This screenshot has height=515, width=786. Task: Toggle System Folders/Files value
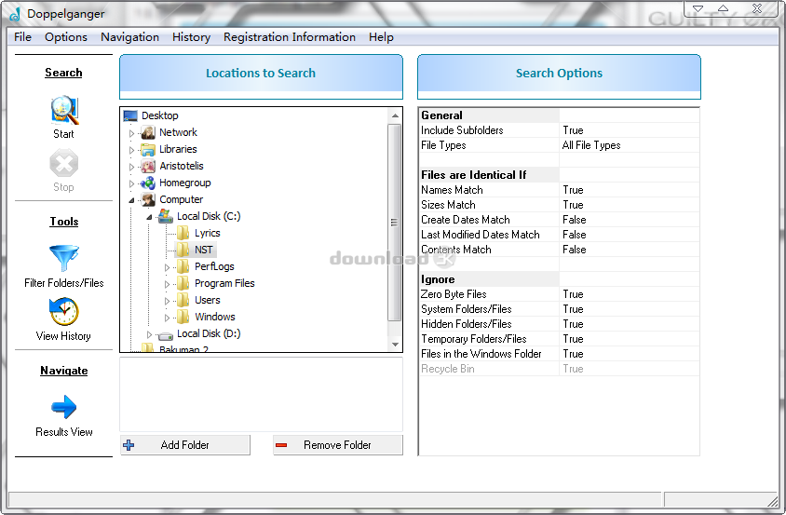pos(630,309)
